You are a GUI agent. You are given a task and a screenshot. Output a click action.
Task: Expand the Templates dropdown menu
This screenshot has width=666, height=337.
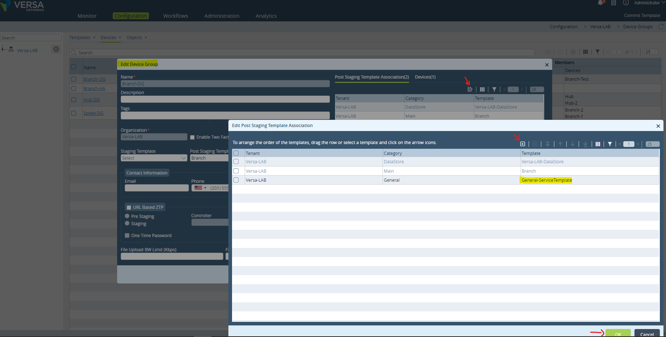(x=82, y=38)
